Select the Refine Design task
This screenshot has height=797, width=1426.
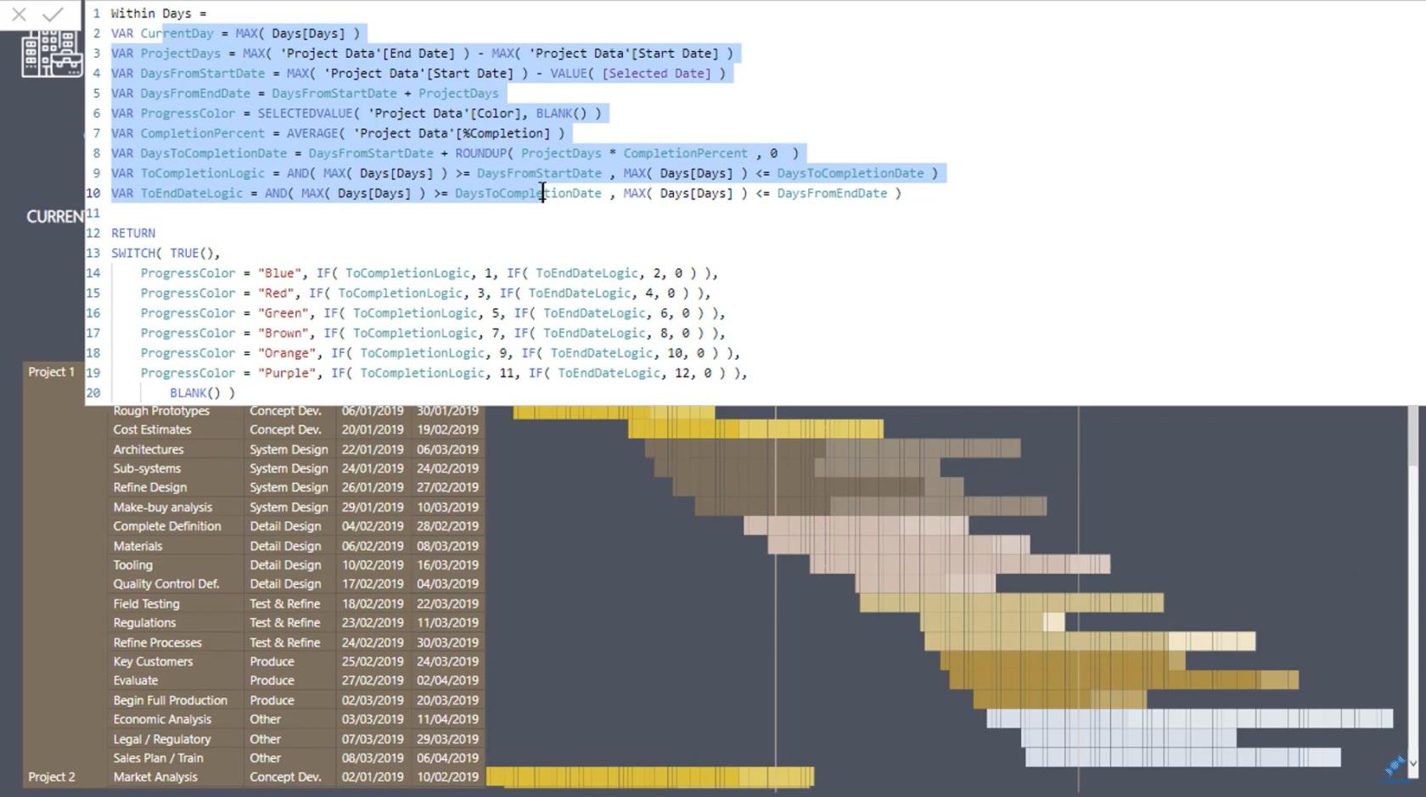tap(149, 487)
